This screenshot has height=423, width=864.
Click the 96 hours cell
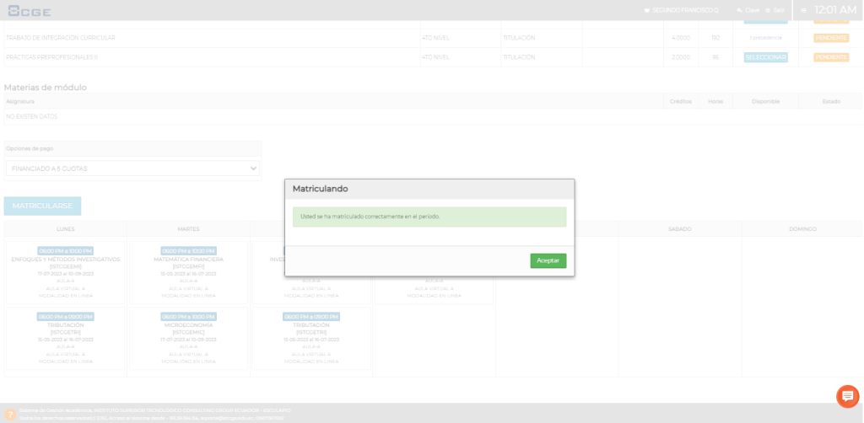click(715, 57)
